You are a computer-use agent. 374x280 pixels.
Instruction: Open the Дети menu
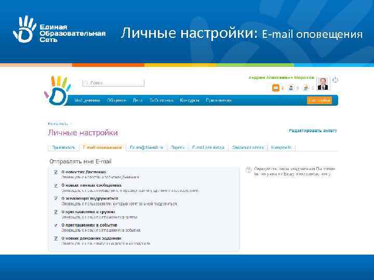tap(138, 101)
